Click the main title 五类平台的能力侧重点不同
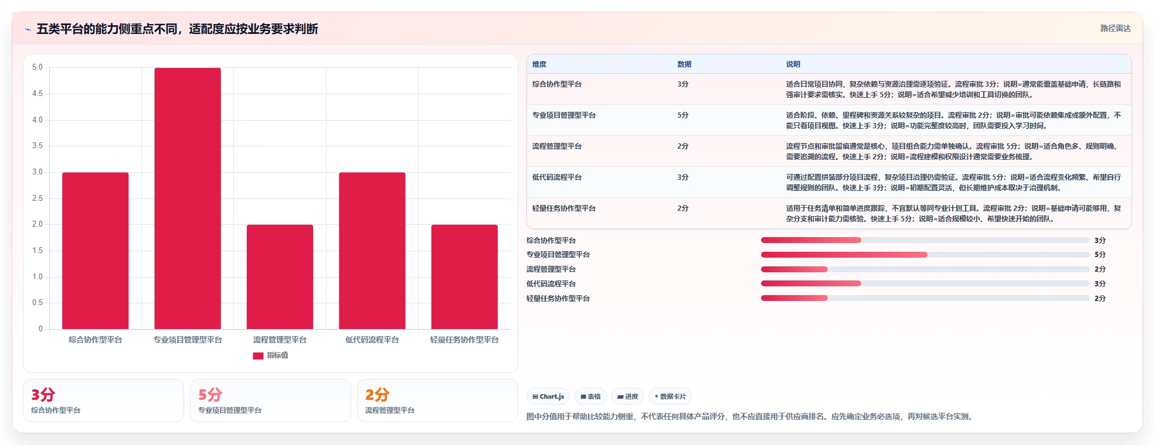The height and width of the screenshot is (445, 1155). (177, 29)
